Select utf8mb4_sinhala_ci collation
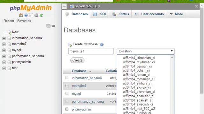The width and height of the screenshot is (204, 114). click(x=137, y=83)
